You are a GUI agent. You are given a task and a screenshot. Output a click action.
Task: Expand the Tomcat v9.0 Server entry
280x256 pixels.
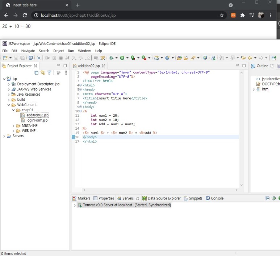[x=75, y=205]
